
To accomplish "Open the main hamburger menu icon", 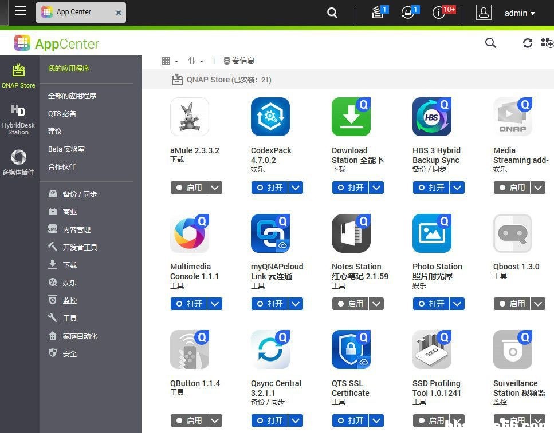I will [x=21, y=12].
